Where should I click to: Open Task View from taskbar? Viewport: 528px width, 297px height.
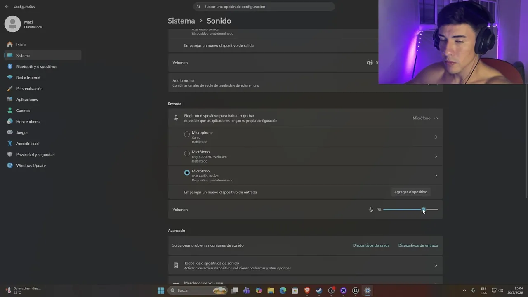(x=235, y=290)
